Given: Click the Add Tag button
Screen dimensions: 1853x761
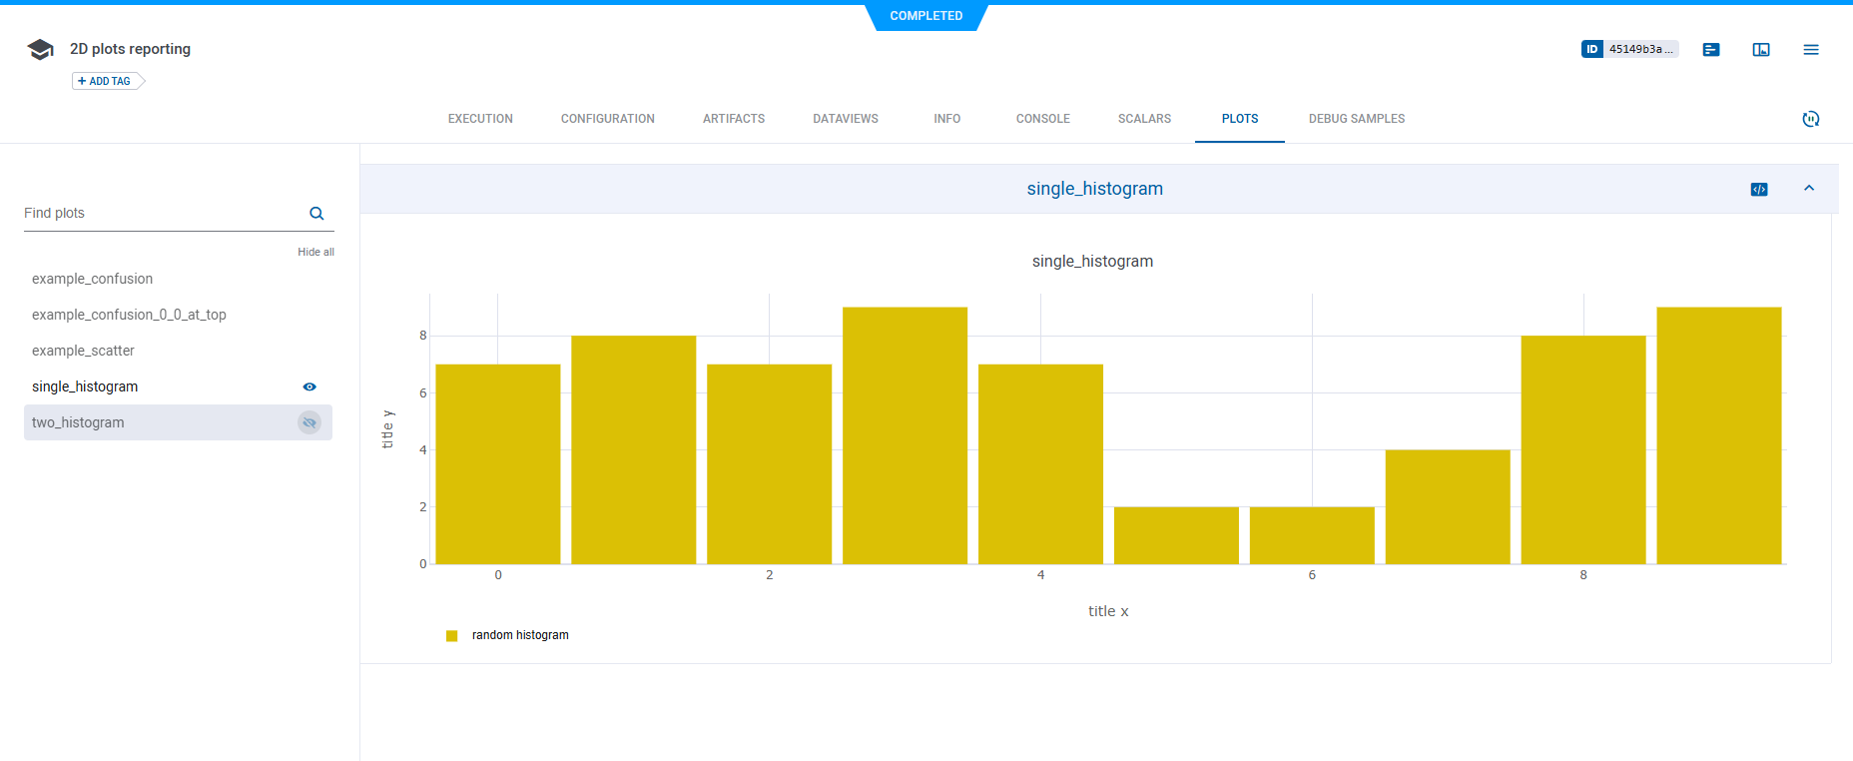Looking at the screenshot, I should tap(106, 81).
